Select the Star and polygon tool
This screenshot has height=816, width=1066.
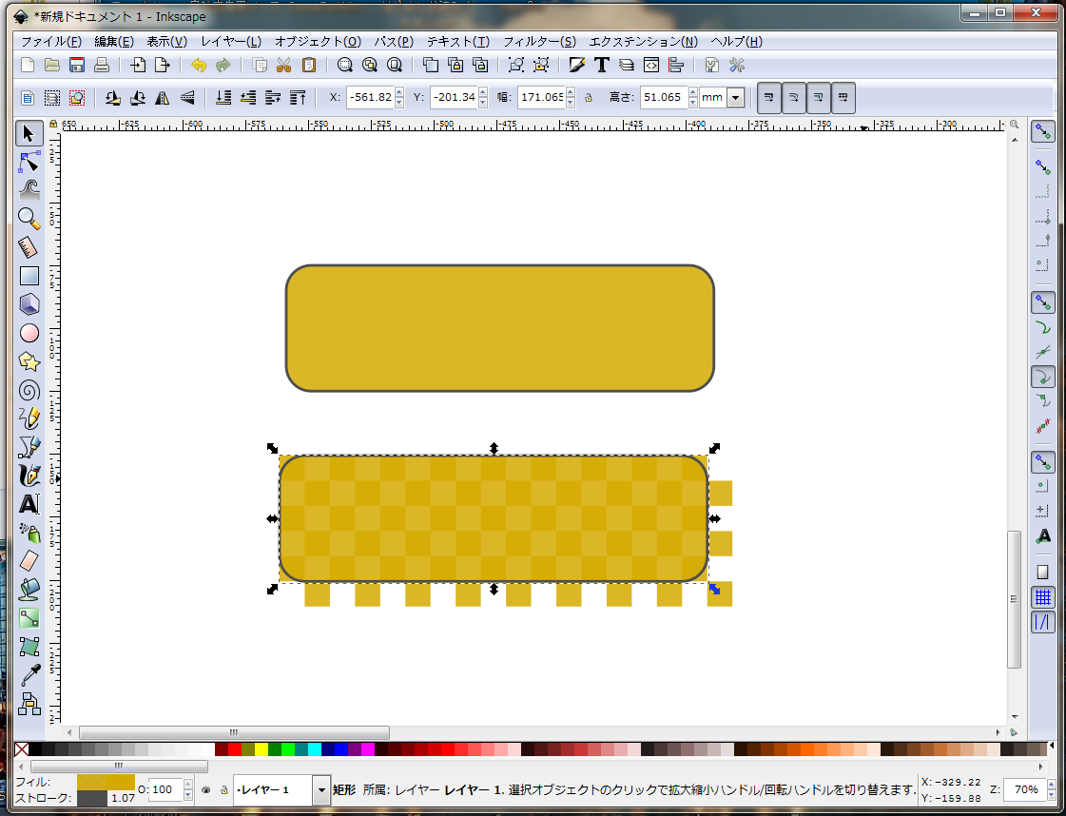[29, 361]
